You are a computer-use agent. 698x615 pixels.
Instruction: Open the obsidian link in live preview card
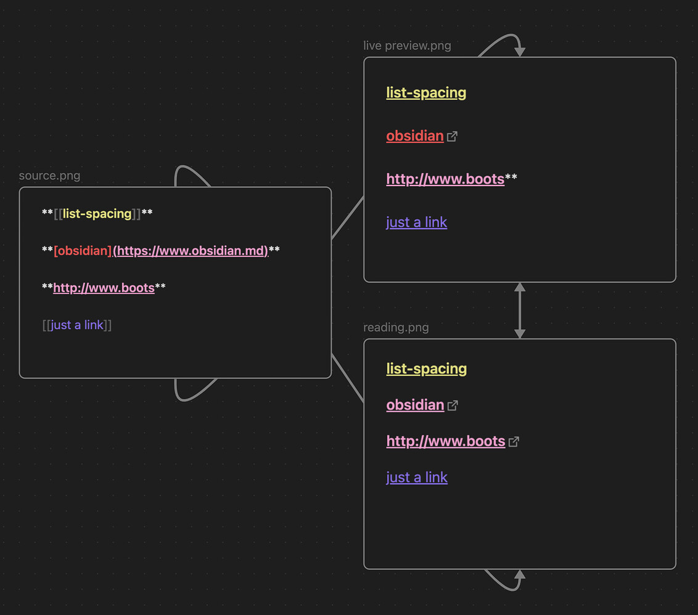414,136
